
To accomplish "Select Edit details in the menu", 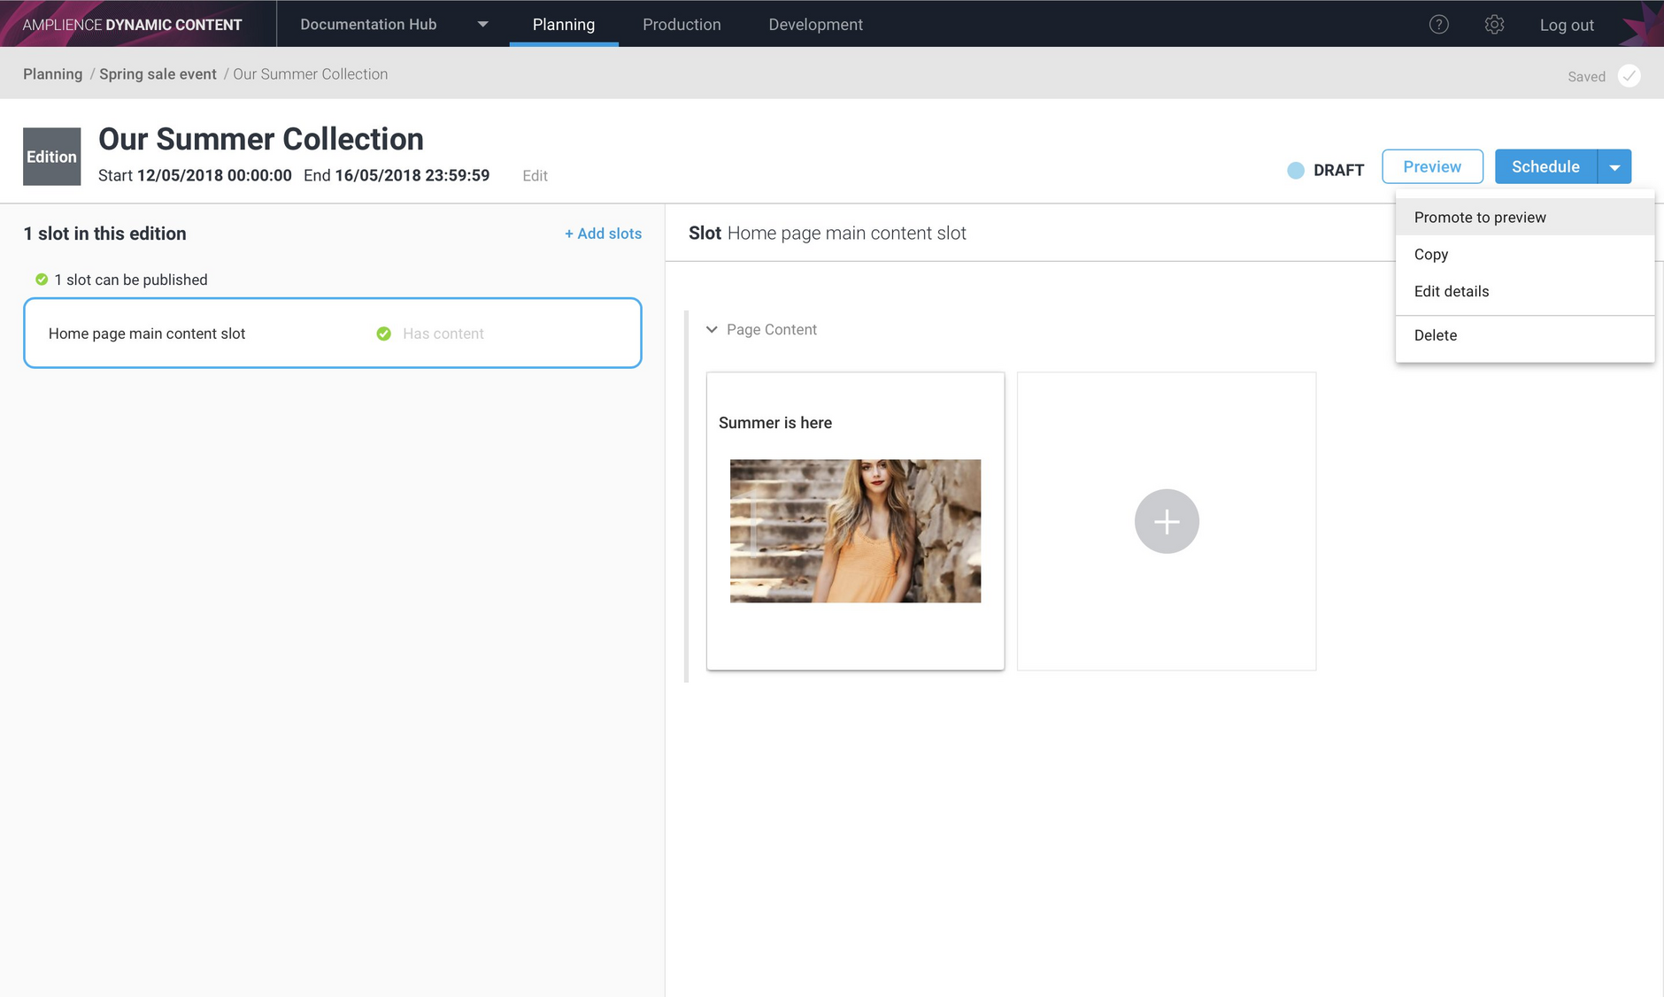I will pos(1524,291).
